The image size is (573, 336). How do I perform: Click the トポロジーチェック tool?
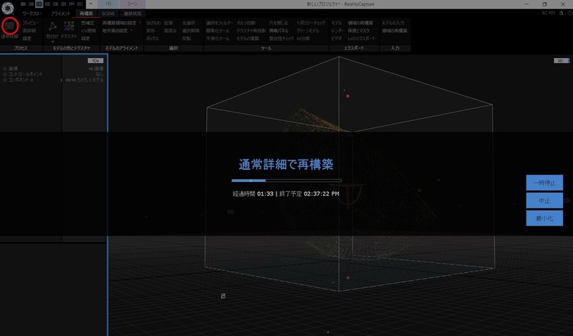tap(311, 23)
